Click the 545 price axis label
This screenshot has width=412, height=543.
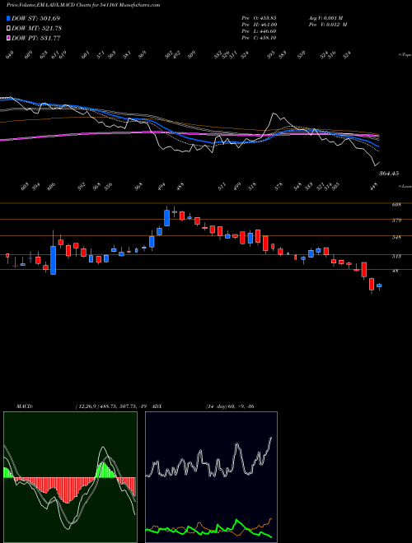click(396, 238)
